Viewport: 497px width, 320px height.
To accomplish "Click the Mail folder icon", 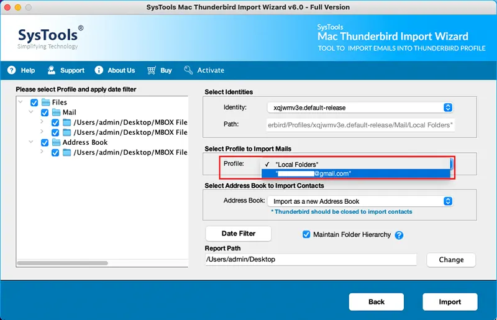I will click(57, 112).
